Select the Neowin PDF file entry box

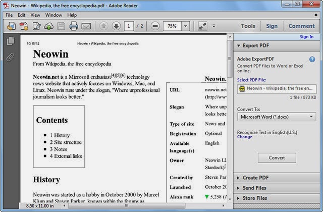pyautogui.click(x=277, y=89)
